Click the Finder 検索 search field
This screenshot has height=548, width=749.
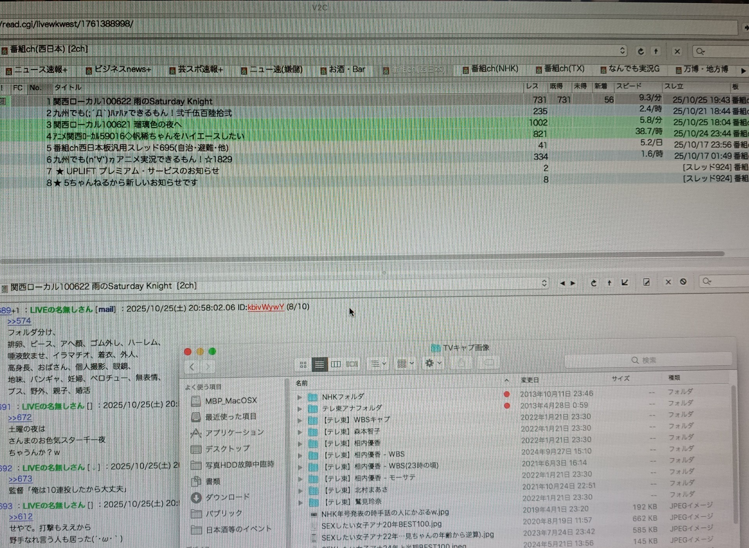tap(648, 360)
